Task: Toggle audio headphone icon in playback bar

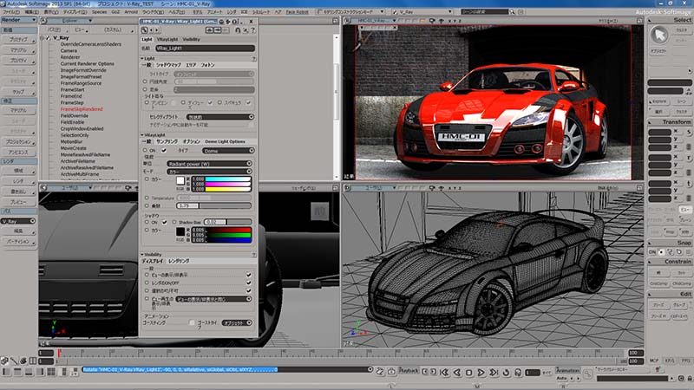Action: pyautogui.click(x=518, y=373)
